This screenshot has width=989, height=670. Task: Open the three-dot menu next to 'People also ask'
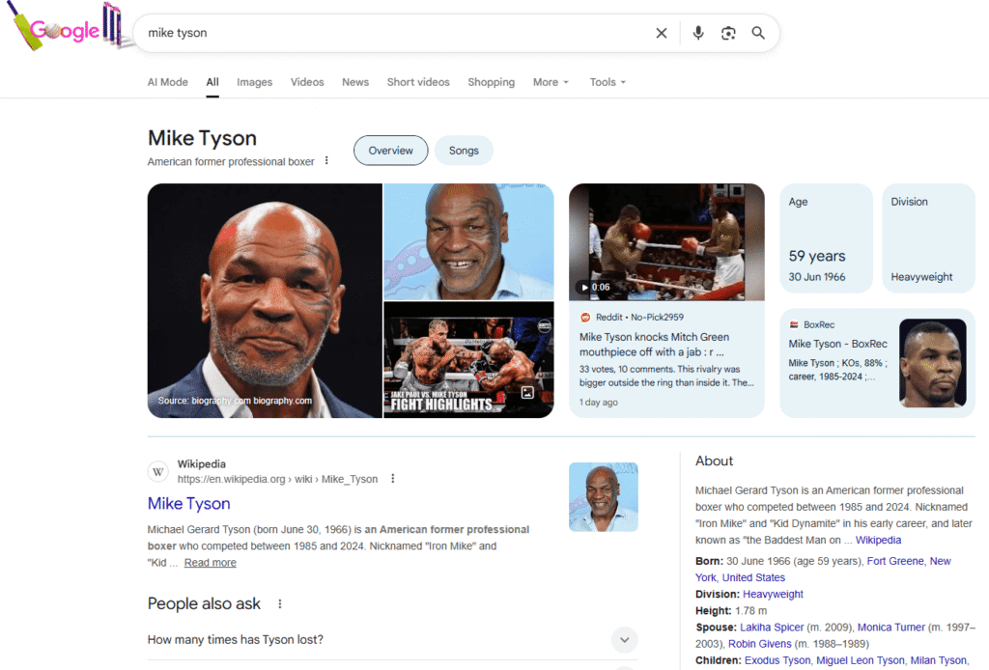(279, 602)
